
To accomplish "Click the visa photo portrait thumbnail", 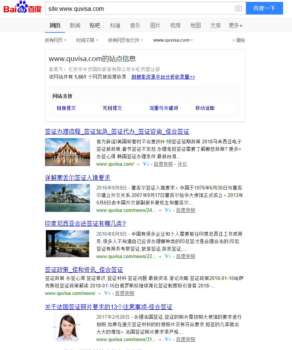I will [x=67, y=327].
